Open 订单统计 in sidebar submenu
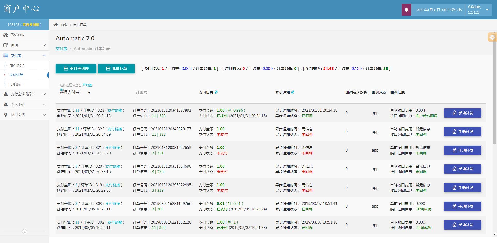The height and width of the screenshot is (243, 497). click(x=16, y=84)
